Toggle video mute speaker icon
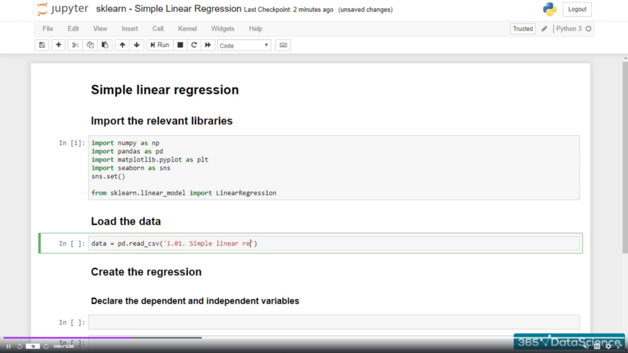The height and width of the screenshot is (353, 628). click(586, 346)
